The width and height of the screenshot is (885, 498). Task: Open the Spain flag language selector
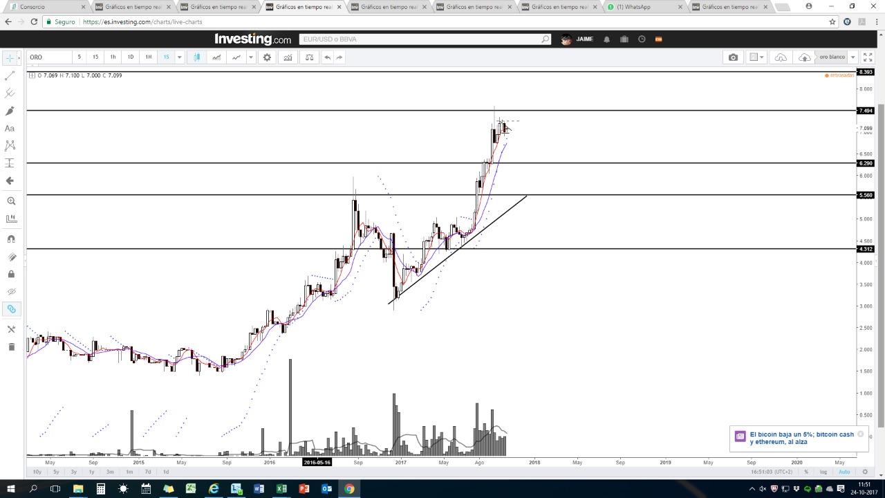pos(658,39)
